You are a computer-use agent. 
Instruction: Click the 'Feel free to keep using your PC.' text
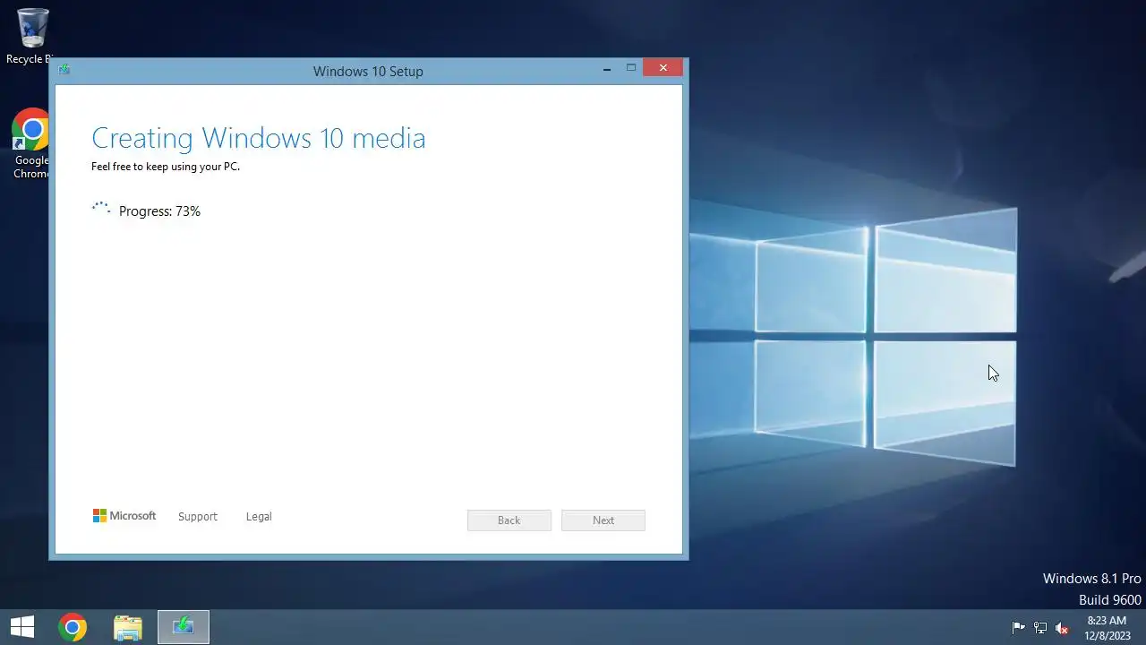[166, 167]
